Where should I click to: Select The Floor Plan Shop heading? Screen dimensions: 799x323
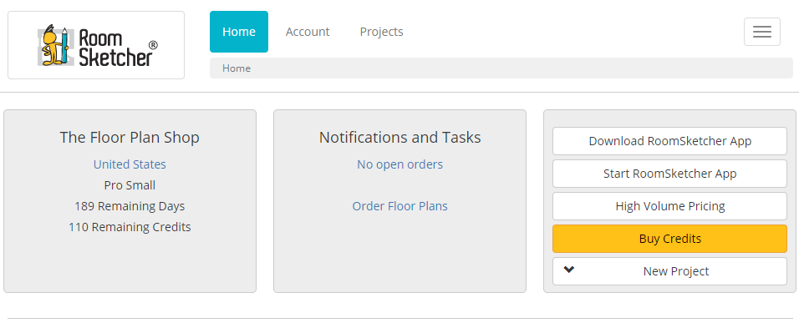point(130,138)
